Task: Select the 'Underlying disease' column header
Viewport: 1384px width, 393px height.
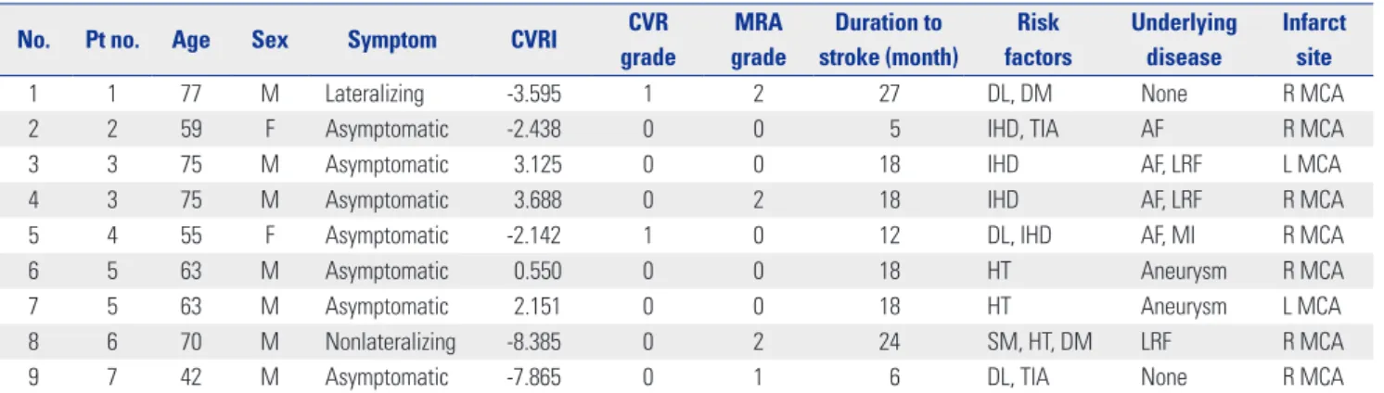Action: pos(1184,41)
